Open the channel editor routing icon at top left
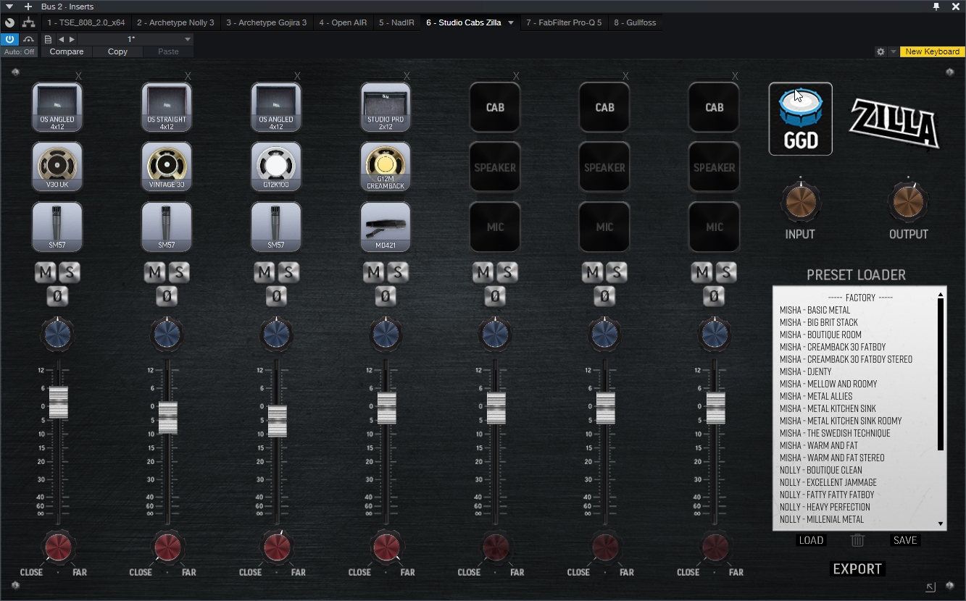Screen dimensions: 966x601 point(28,22)
